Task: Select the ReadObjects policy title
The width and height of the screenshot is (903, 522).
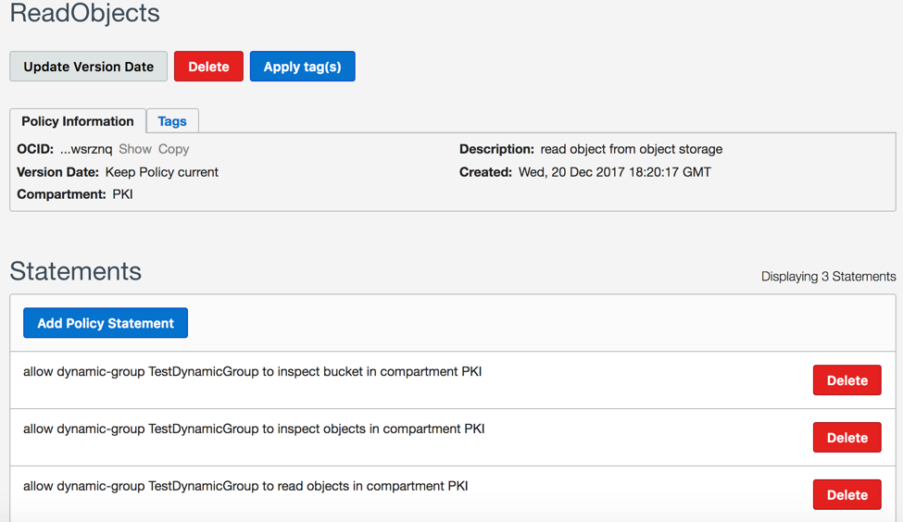Action: pos(85,14)
